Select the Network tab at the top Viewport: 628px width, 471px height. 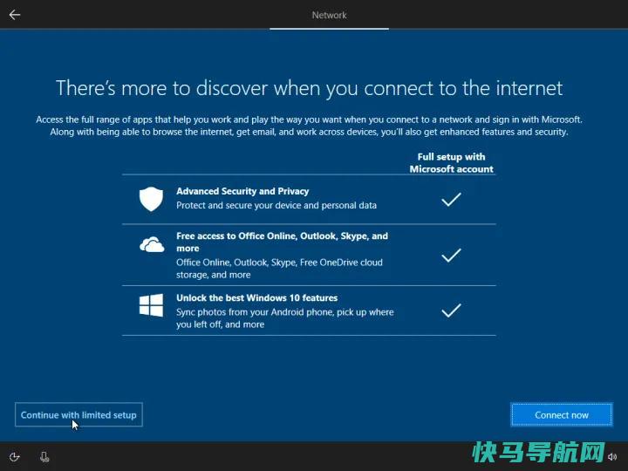tap(329, 15)
